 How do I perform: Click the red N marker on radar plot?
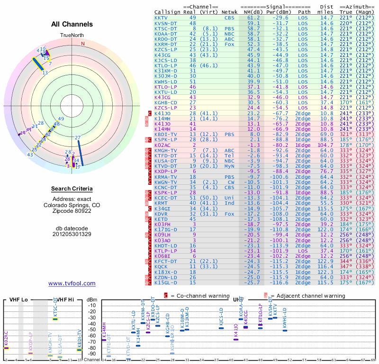(x=83, y=44)
